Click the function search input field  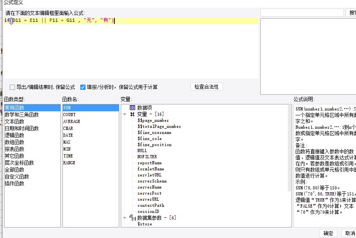(302, 13)
